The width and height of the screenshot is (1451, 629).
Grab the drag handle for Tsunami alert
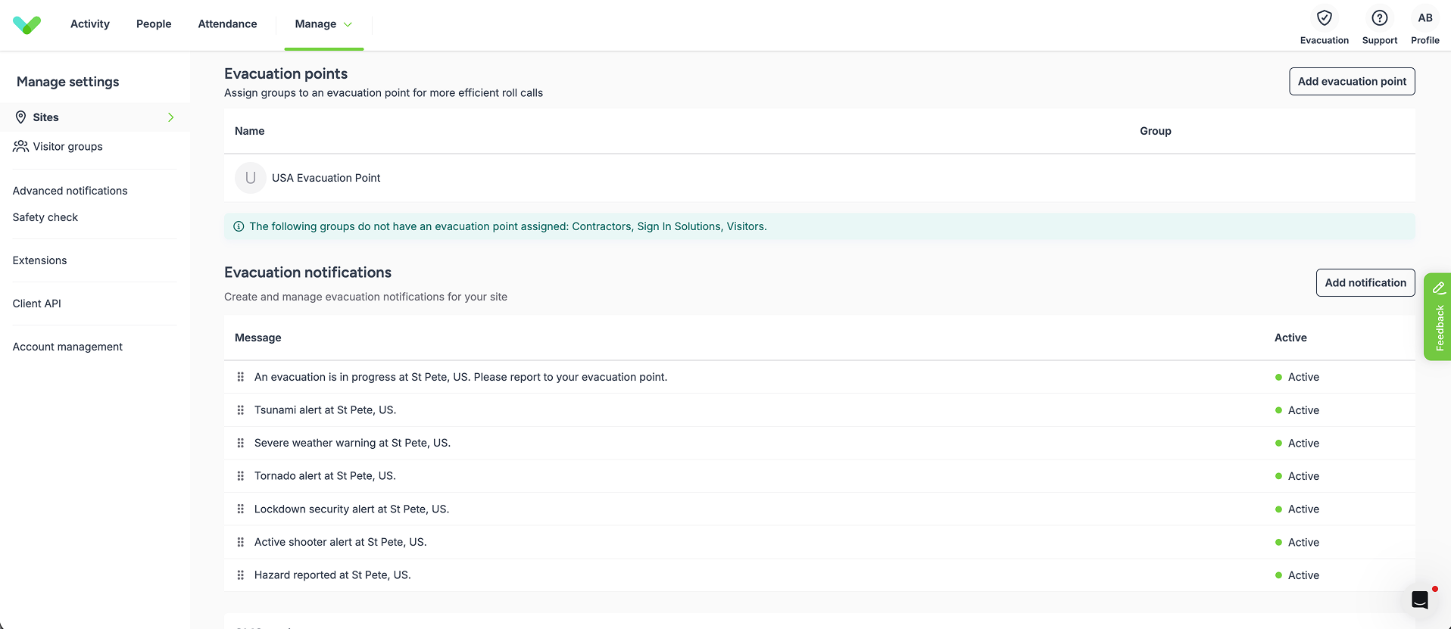[x=240, y=410]
